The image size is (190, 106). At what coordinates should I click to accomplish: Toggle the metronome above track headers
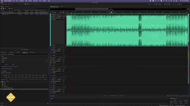(62, 12)
